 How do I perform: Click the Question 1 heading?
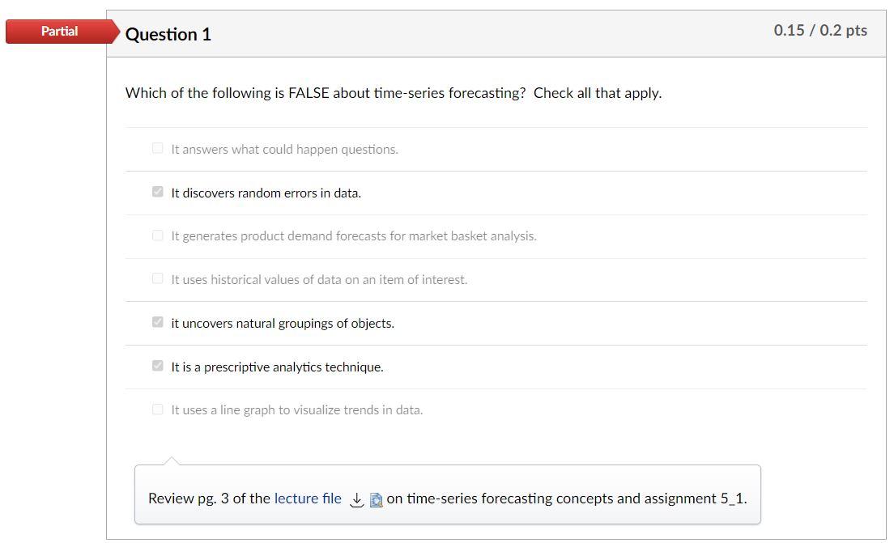tap(168, 34)
